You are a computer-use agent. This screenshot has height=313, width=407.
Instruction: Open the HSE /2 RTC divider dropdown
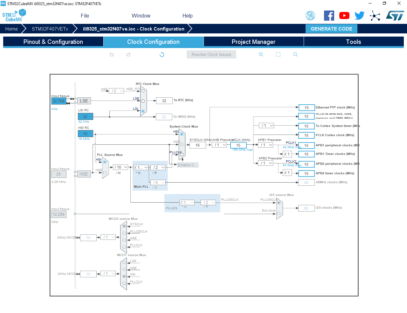coord(116,91)
